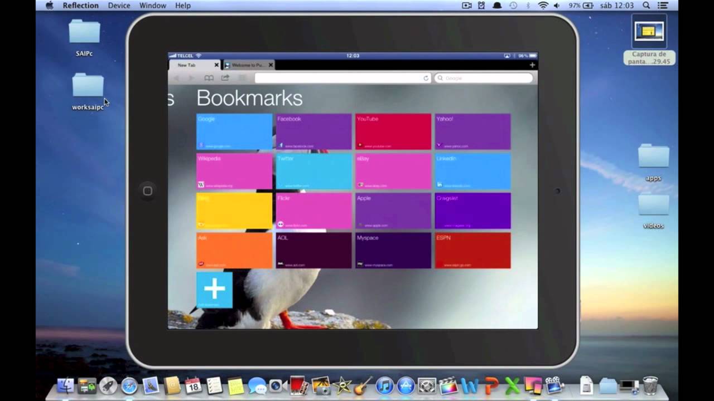
Task: Switch to the Welcome to Pu... tab
Action: tap(248, 65)
